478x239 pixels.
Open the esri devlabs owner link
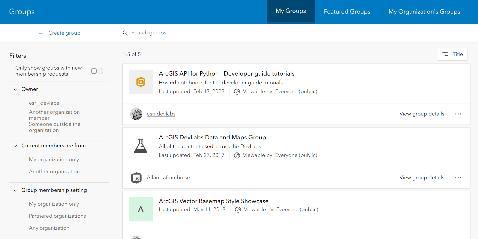[x=161, y=114]
